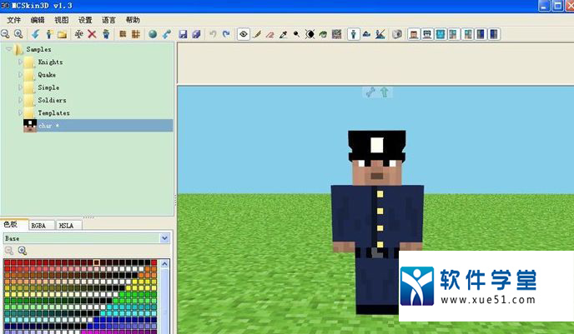Save the skin with the floppy disk icon
Image resolution: width=574 pixels, height=334 pixels.
(x=183, y=34)
